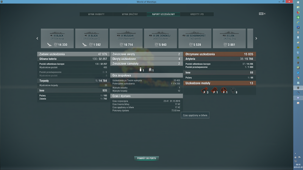Image resolution: width=303 pixels, height=170 pixels.
Task: Click the damage icon beside 5 539
Action: tap(191, 45)
